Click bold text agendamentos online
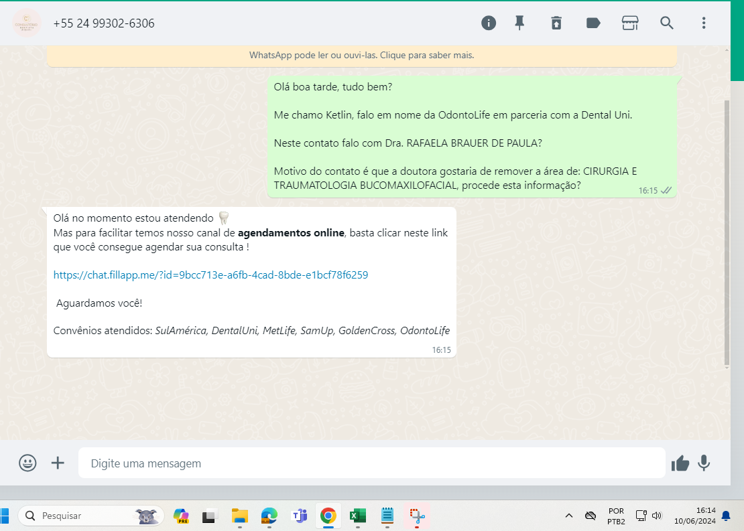 point(291,233)
